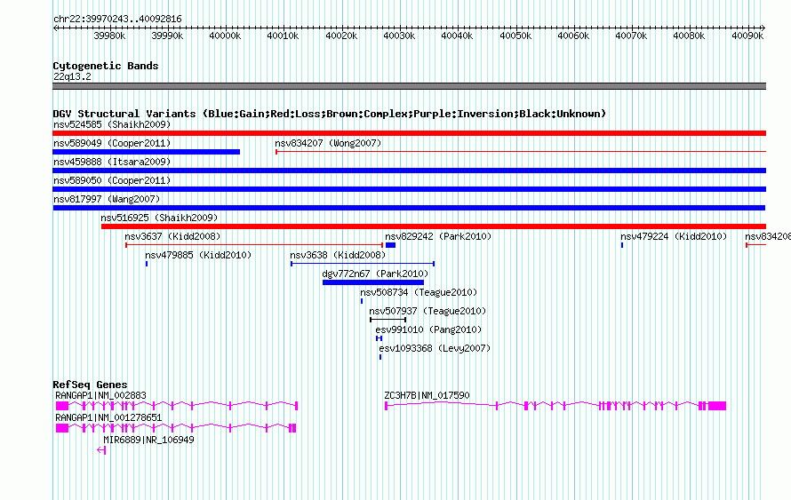Click the blue nsv459888 gain bar
The height and width of the screenshot is (500, 791).
(x=409, y=171)
